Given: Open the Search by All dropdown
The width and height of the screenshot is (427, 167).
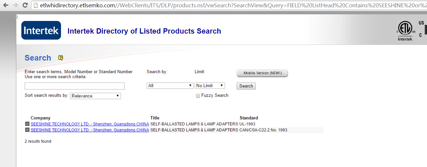Looking at the screenshot, I should tap(170, 86).
